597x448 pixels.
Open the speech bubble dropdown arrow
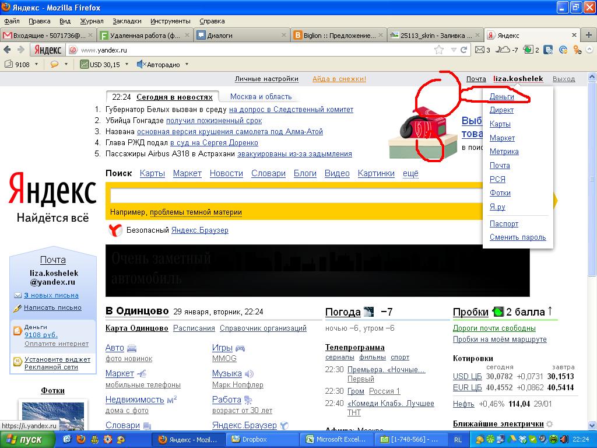pyautogui.click(x=66, y=64)
